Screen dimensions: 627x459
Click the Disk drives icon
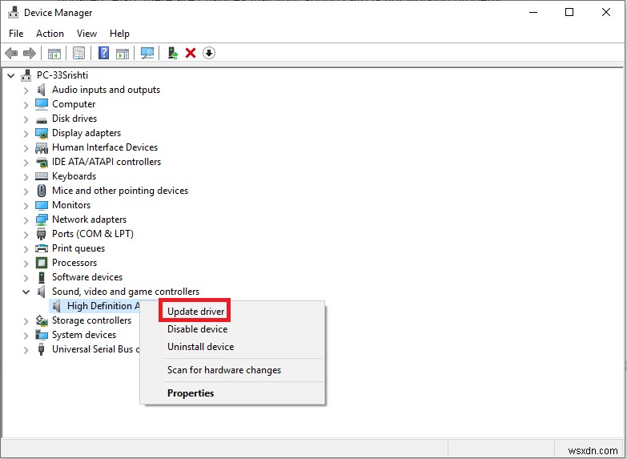[x=42, y=119]
